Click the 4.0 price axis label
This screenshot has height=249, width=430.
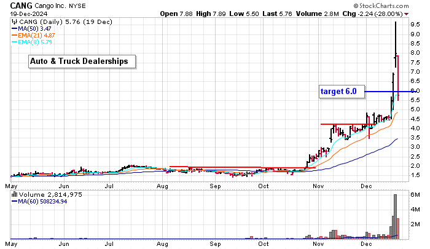[x=415, y=128]
